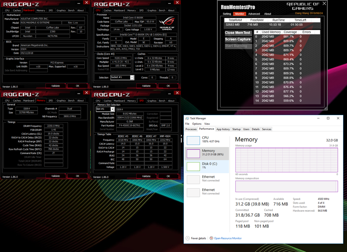The width and height of the screenshot is (347, 252).
Task: Click the Close MemTest button
Action: pyautogui.click(x=237, y=33)
